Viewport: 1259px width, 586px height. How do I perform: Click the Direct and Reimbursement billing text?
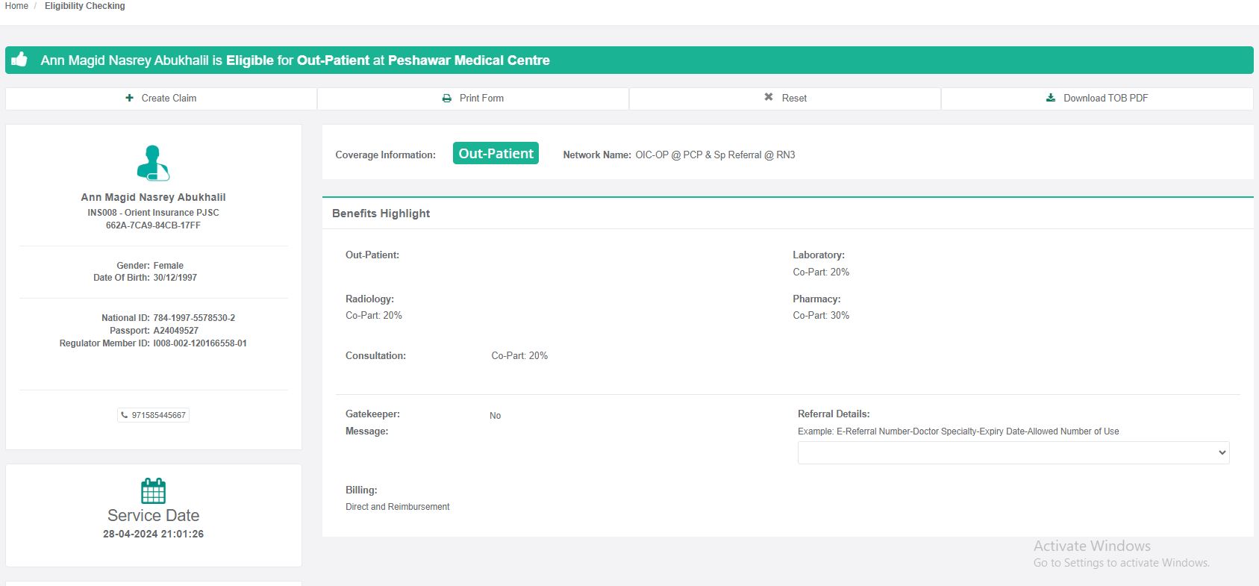tap(397, 507)
